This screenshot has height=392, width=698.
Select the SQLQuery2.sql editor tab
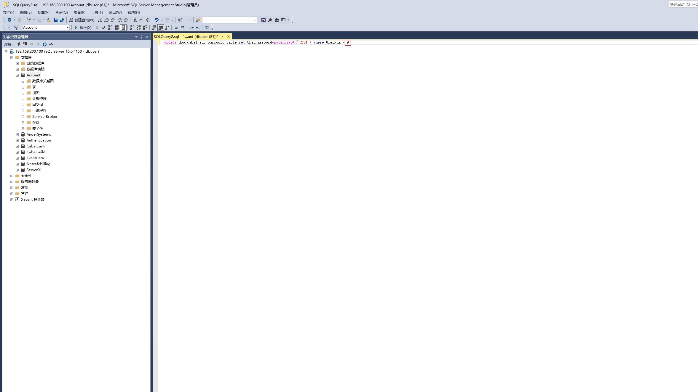(x=186, y=37)
